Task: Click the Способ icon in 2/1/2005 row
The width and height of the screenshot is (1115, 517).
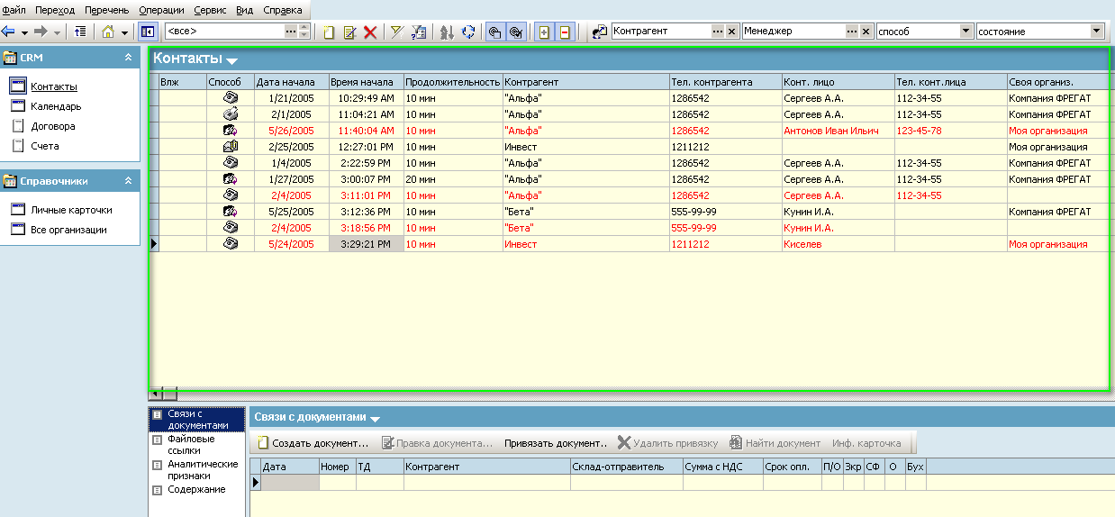Action: click(x=230, y=114)
